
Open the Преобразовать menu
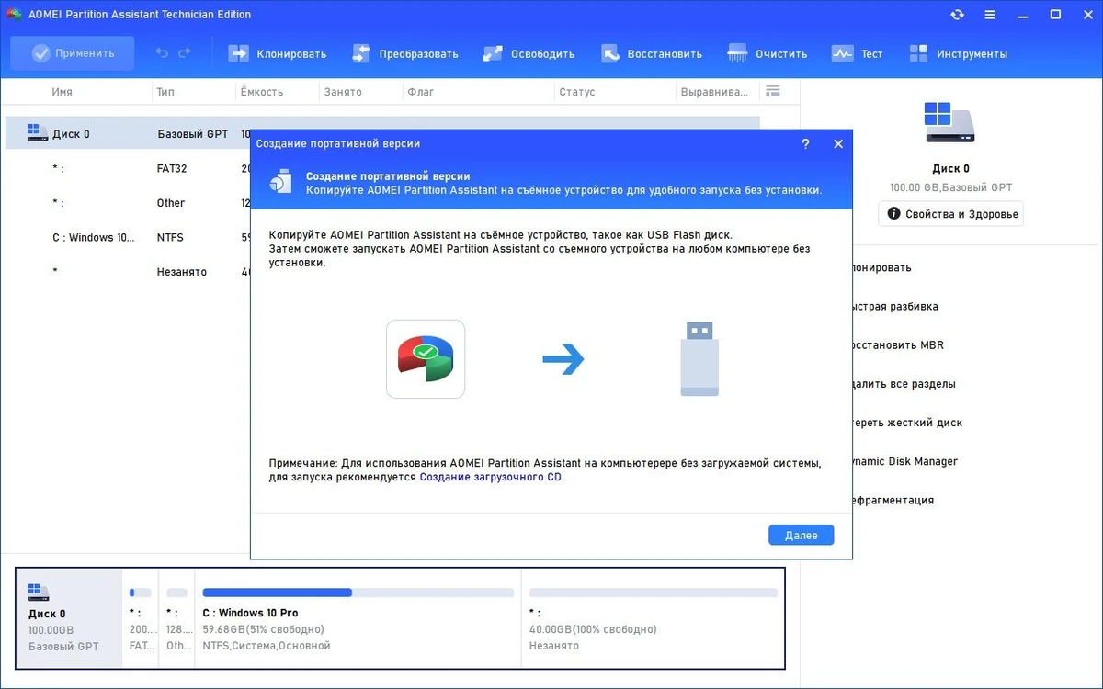(x=404, y=53)
